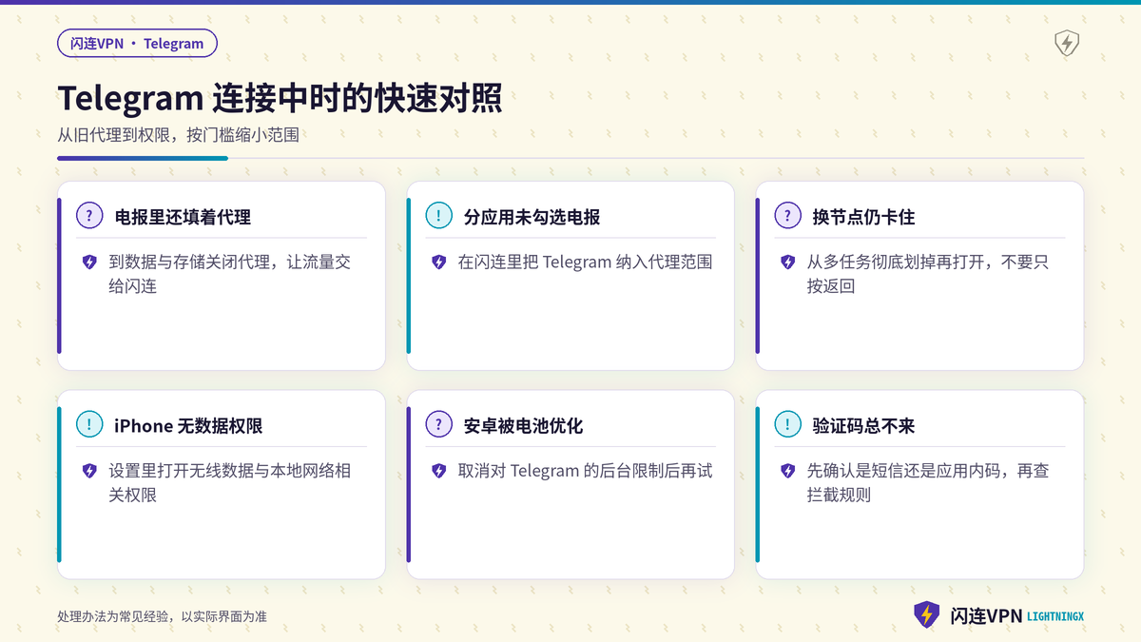Image resolution: width=1141 pixels, height=642 pixels.
Task: Click the card title 电报里还填着代理
Action: (x=183, y=217)
